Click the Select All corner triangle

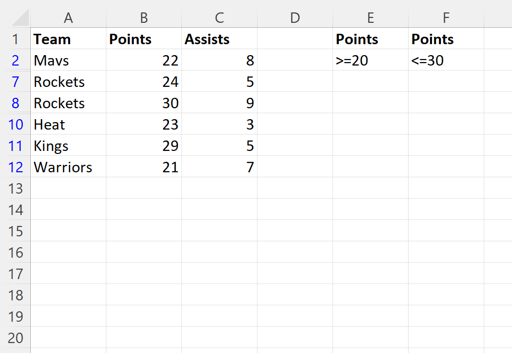pyautogui.click(x=20, y=18)
